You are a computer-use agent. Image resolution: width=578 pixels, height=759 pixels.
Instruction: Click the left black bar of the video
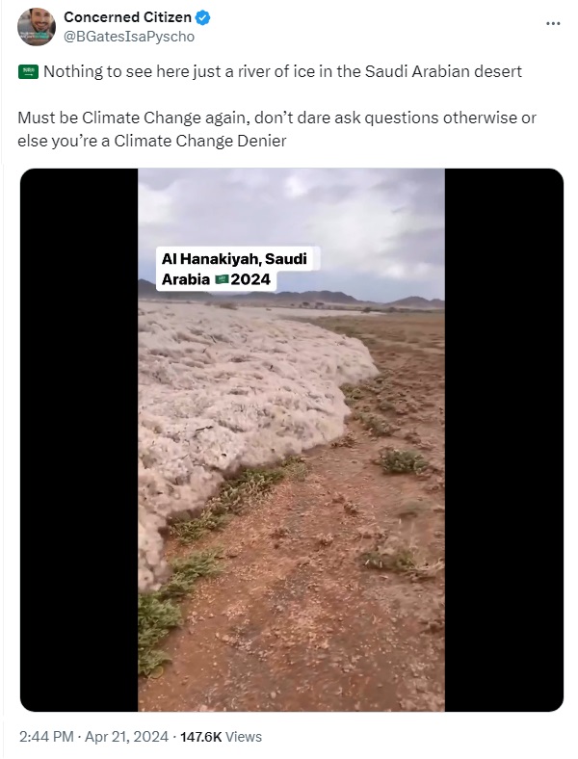tap(79, 439)
